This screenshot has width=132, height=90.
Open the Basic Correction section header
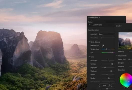pos(94,30)
